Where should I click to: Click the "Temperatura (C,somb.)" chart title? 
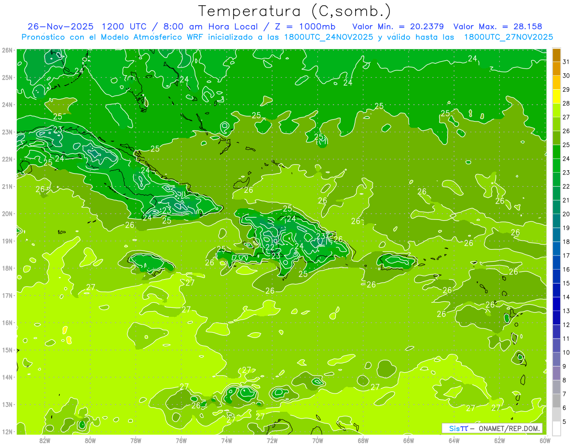click(x=295, y=11)
